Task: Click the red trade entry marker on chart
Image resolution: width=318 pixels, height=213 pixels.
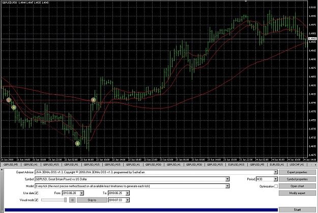Action: point(9,100)
